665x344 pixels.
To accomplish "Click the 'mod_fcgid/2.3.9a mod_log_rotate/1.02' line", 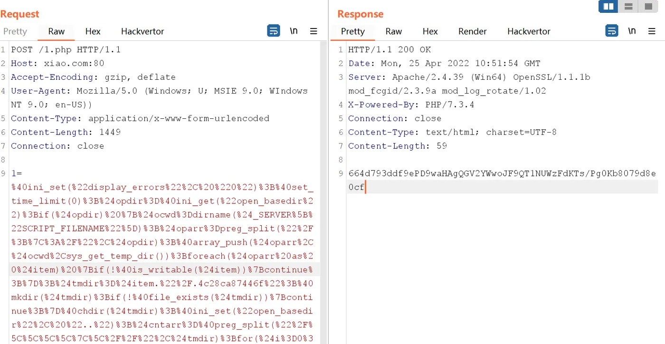I will click(x=447, y=91).
